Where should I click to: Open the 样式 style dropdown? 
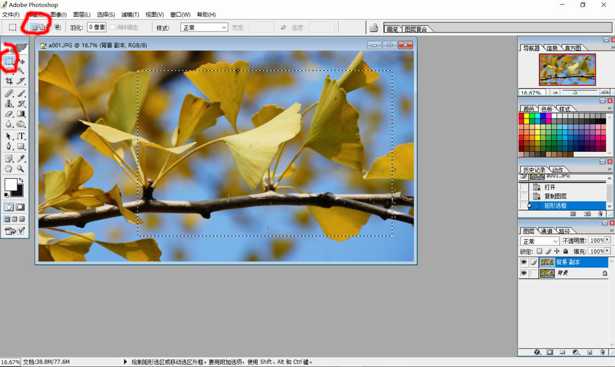(204, 27)
